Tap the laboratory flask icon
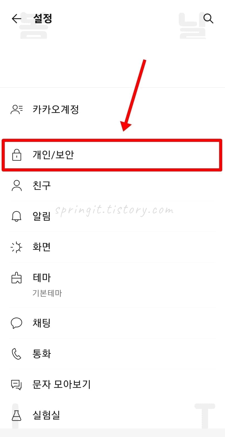225x437 pixels. (17, 415)
